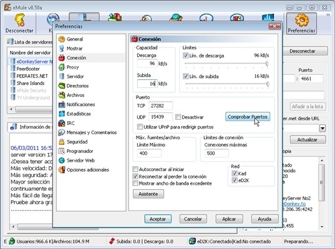
Task: Open the Notificaciones settings icon
Action: (x=62, y=104)
